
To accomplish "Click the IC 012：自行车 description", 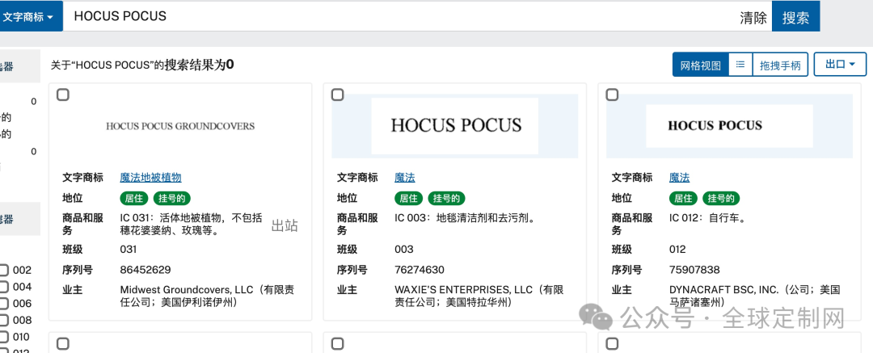I will click(x=710, y=218).
